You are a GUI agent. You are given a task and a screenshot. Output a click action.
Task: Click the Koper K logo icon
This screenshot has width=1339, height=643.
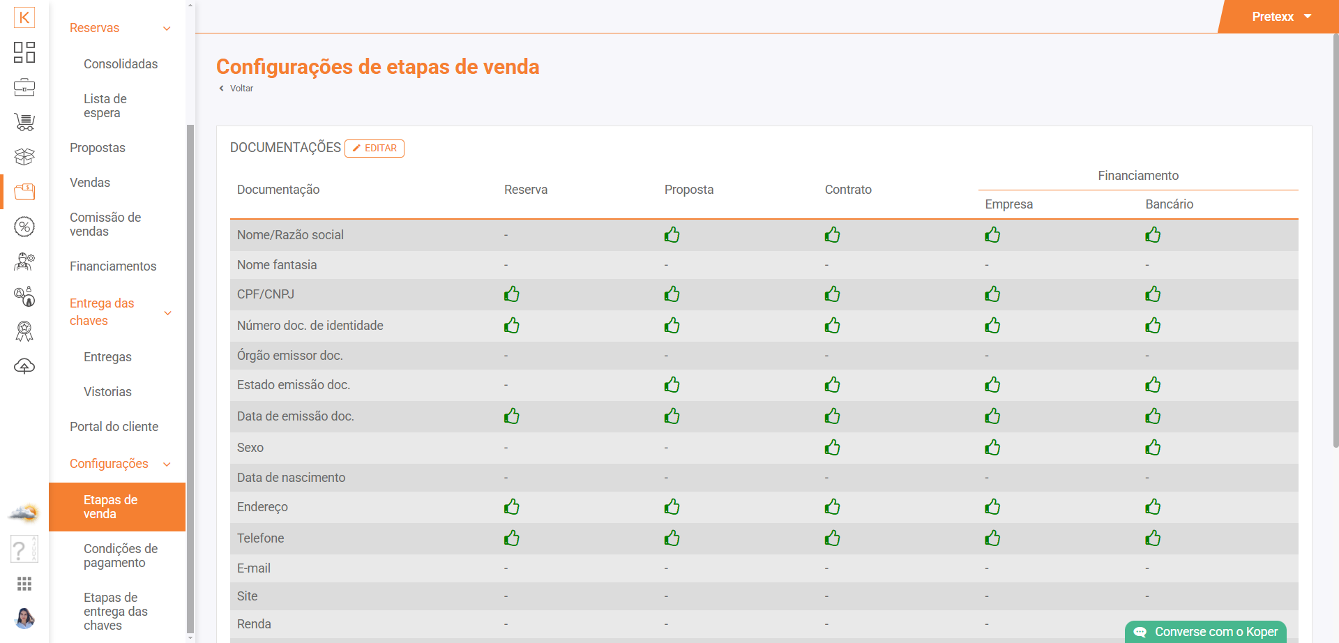[24, 17]
